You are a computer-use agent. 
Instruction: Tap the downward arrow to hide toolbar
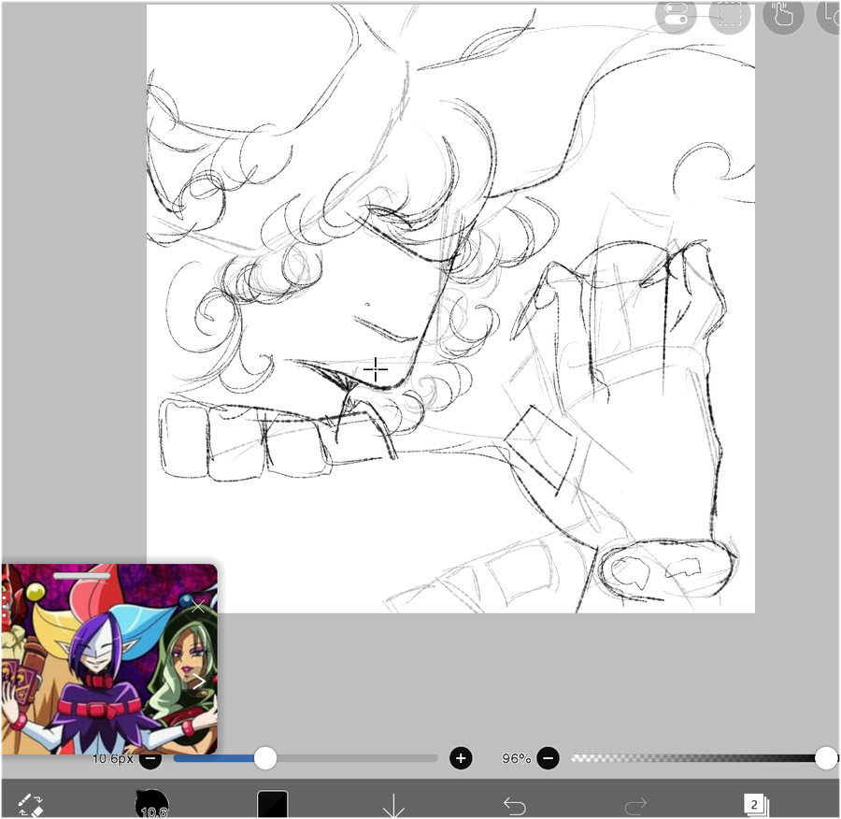tap(393, 805)
